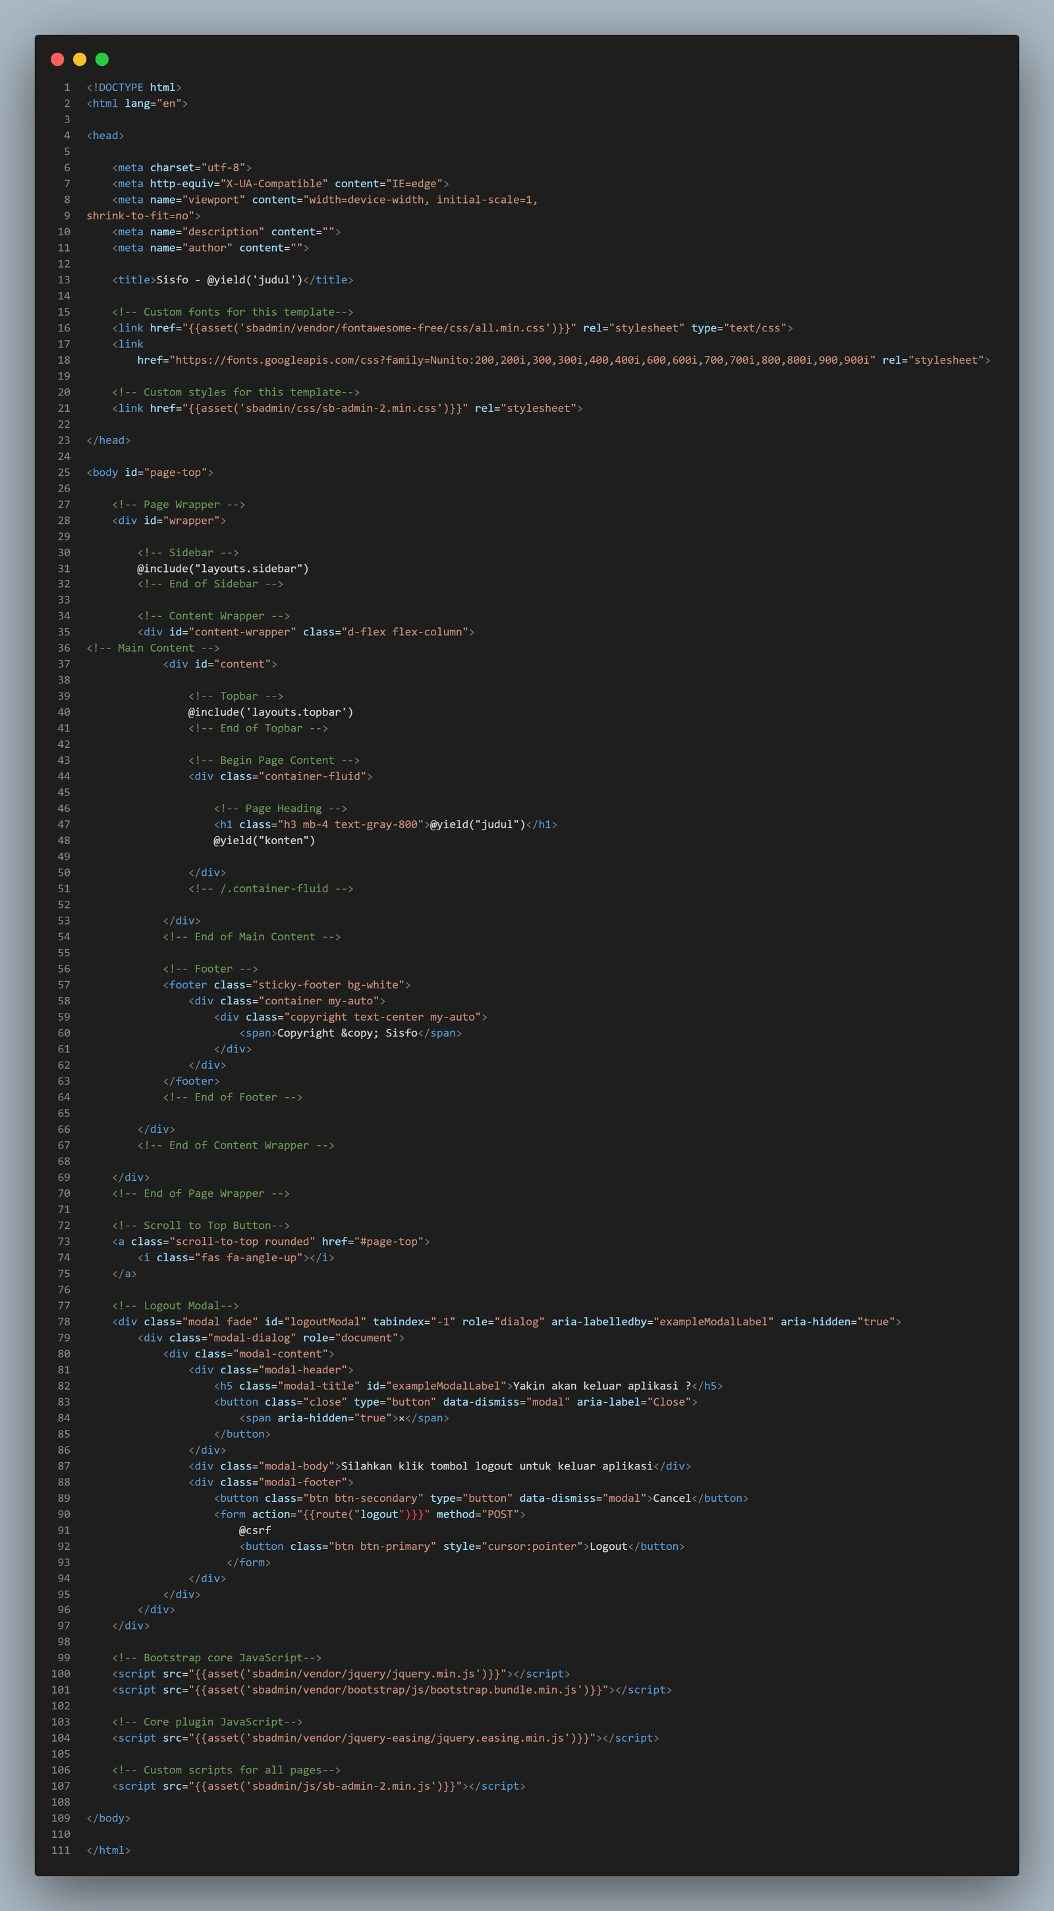Click the closing '</footer>' tag
Viewport: 1054px width, 1911px height.
tap(191, 1081)
